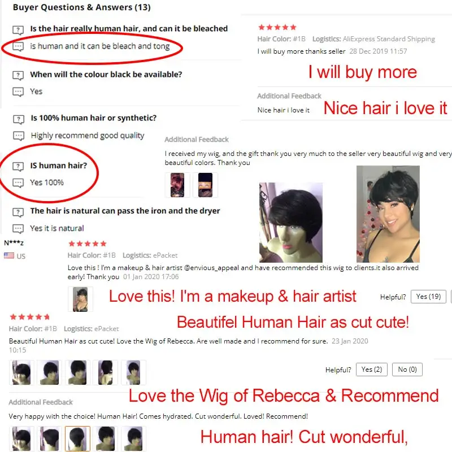Click the question icon beside 'When will the colour black be available?'

click(18, 75)
